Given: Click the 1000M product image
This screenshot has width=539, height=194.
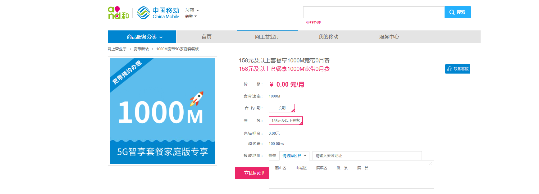Looking at the screenshot, I should [162, 111].
